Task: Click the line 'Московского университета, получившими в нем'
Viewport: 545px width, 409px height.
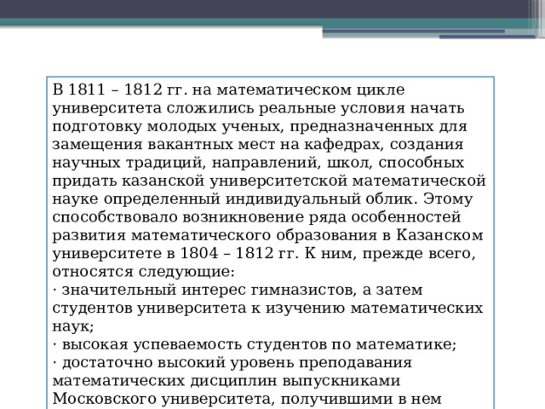Action: (247, 399)
